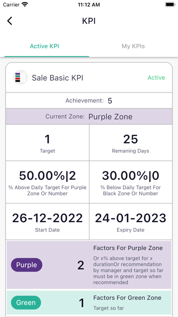Tap the back arrow icon
This screenshot has height=317, width=178.
point(10,21)
